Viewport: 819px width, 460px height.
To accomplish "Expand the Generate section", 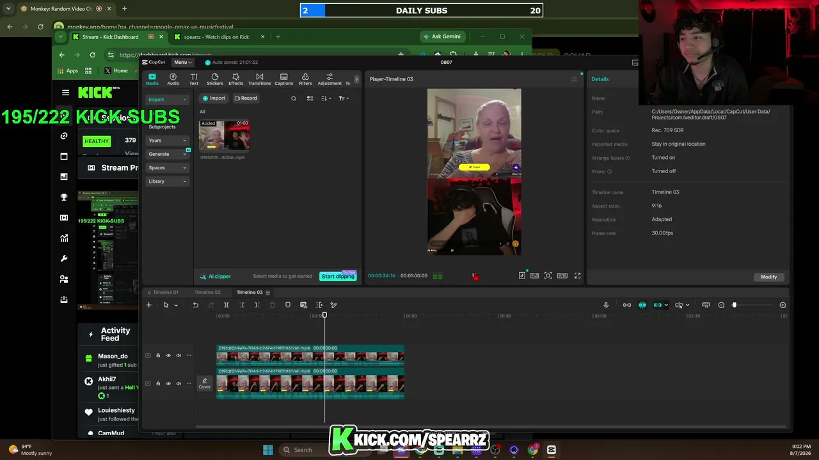I will coord(167,154).
